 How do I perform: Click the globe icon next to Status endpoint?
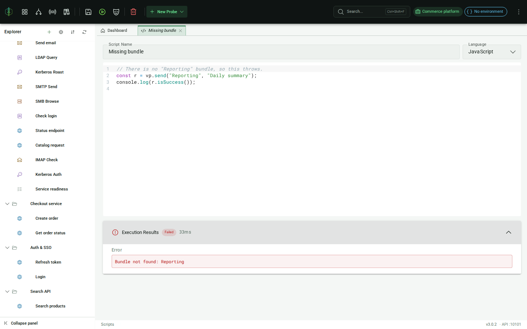click(x=19, y=131)
